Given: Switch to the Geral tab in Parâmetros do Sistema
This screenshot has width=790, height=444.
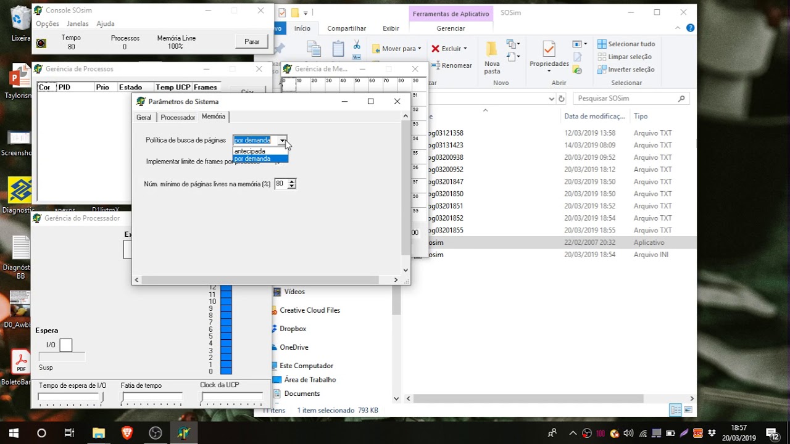Looking at the screenshot, I should [144, 117].
